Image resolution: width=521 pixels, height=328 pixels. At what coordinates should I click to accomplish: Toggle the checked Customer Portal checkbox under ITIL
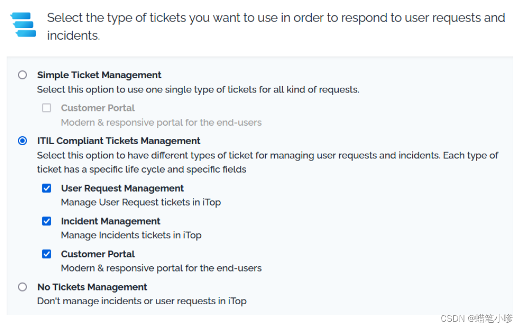tap(46, 254)
